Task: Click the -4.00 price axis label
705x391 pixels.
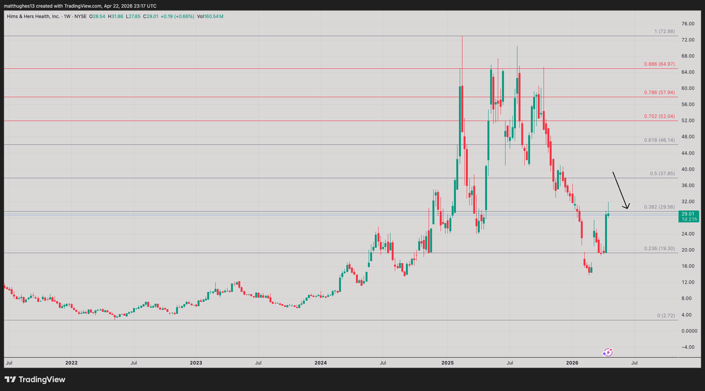Action: (688, 347)
